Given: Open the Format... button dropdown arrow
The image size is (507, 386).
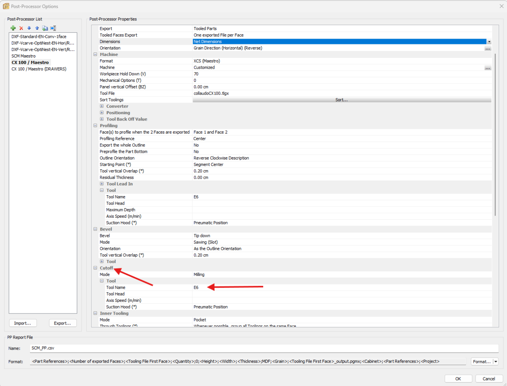Looking at the screenshot, I should coord(496,362).
